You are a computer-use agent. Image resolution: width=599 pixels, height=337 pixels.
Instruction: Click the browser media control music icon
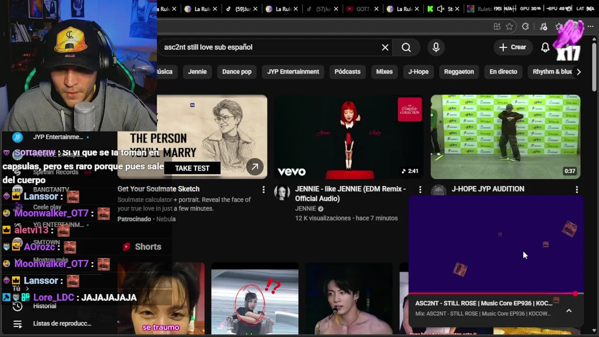[543, 27]
